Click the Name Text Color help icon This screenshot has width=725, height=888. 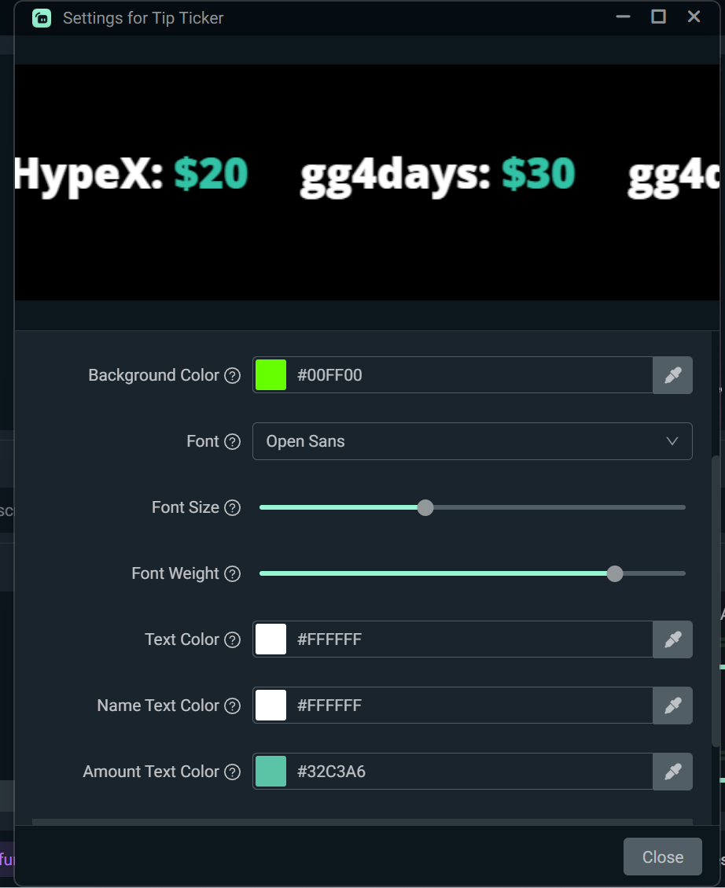(x=232, y=706)
